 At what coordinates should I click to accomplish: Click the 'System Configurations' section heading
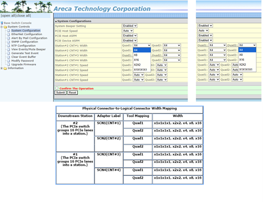point(74,21)
